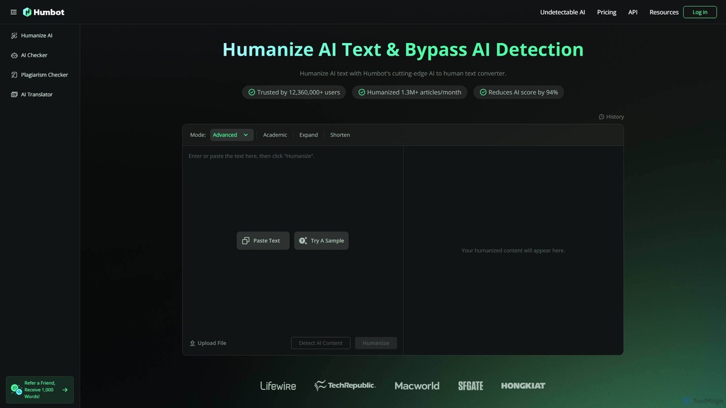726x408 pixels.
Task: Click the Refer a Friend banner text
Action: [x=40, y=390]
